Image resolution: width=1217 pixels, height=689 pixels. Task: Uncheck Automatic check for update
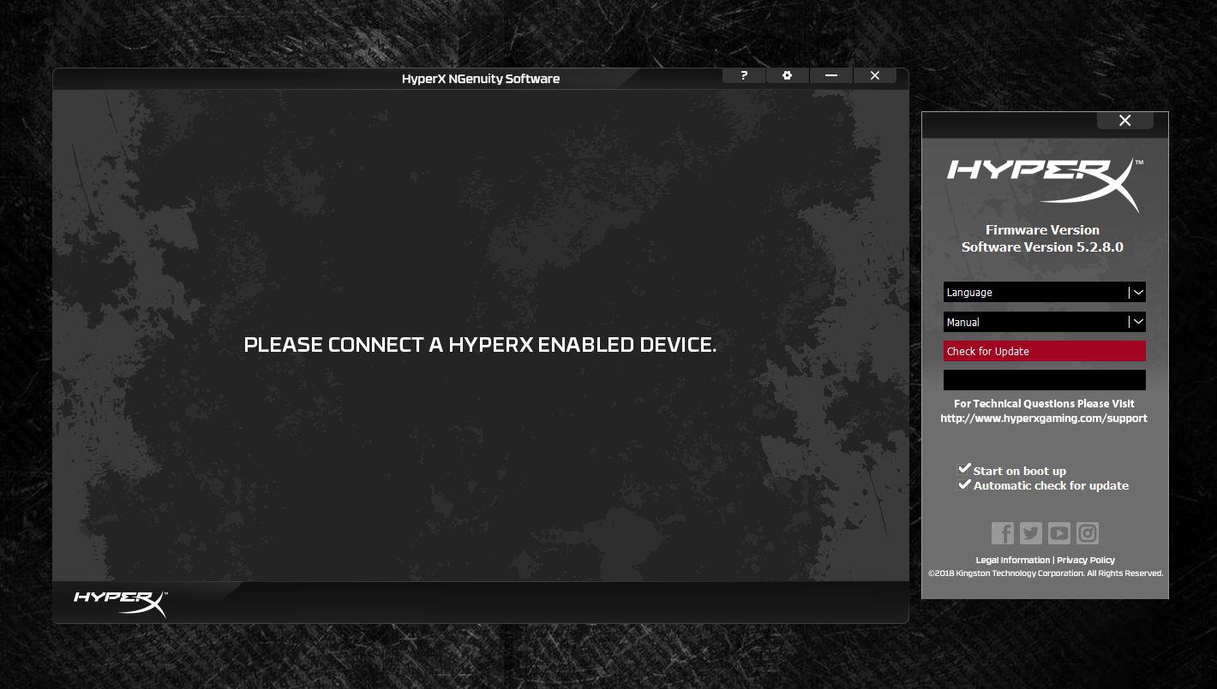[x=964, y=484]
